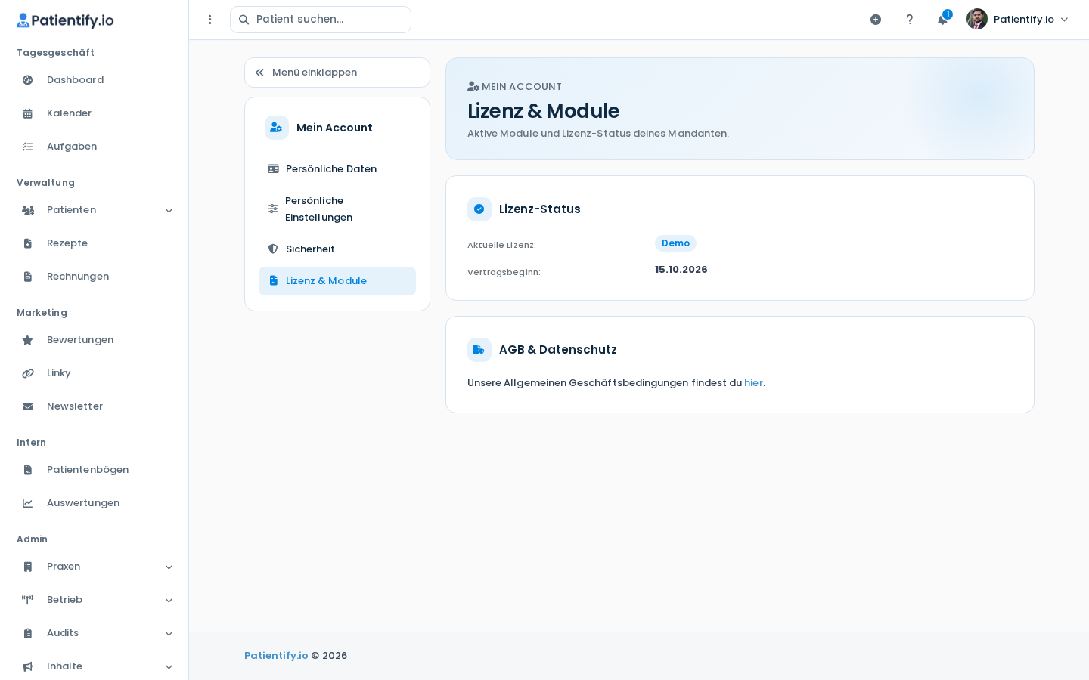Click the Demo license badge
Image resolution: width=1089 pixels, height=680 pixels.
pos(675,243)
